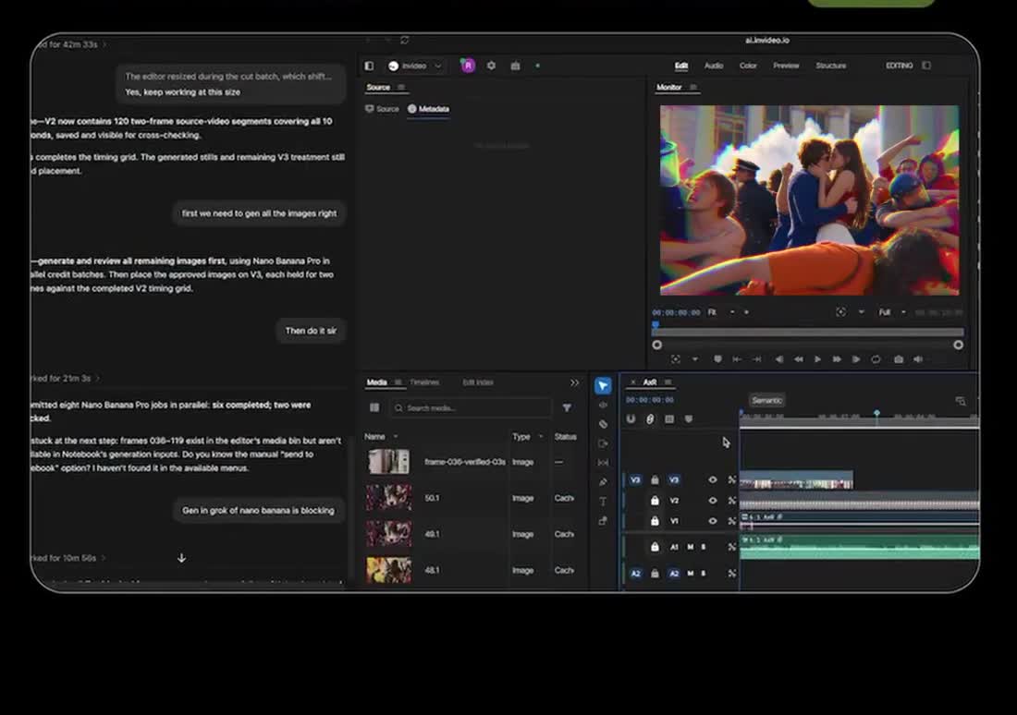
Task: Add a timeline marker with shield icon
Action: pos(689,419)
